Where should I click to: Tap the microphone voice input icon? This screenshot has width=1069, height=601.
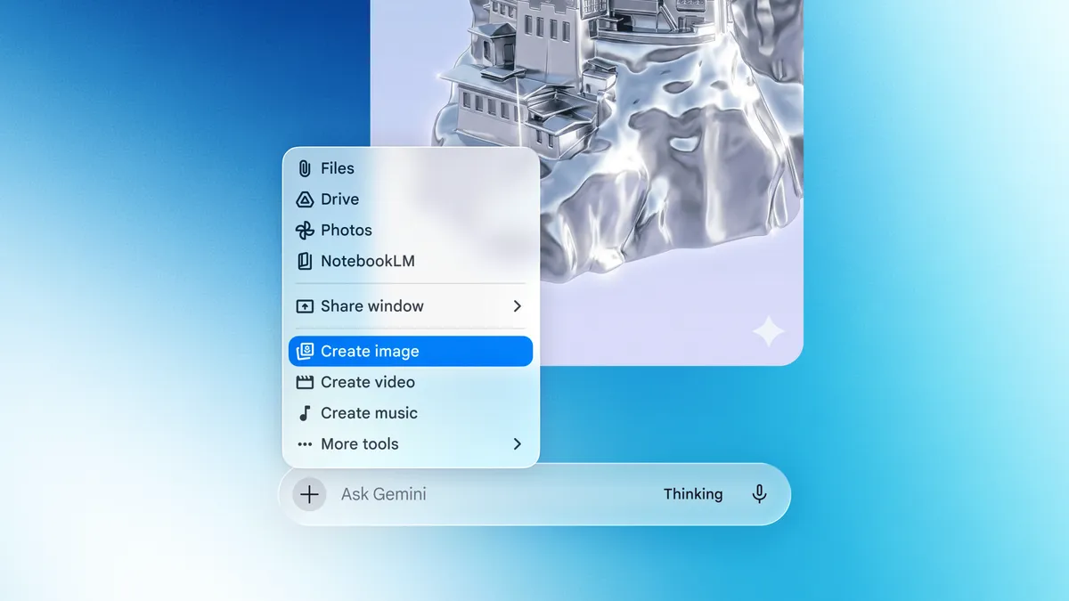759,494
